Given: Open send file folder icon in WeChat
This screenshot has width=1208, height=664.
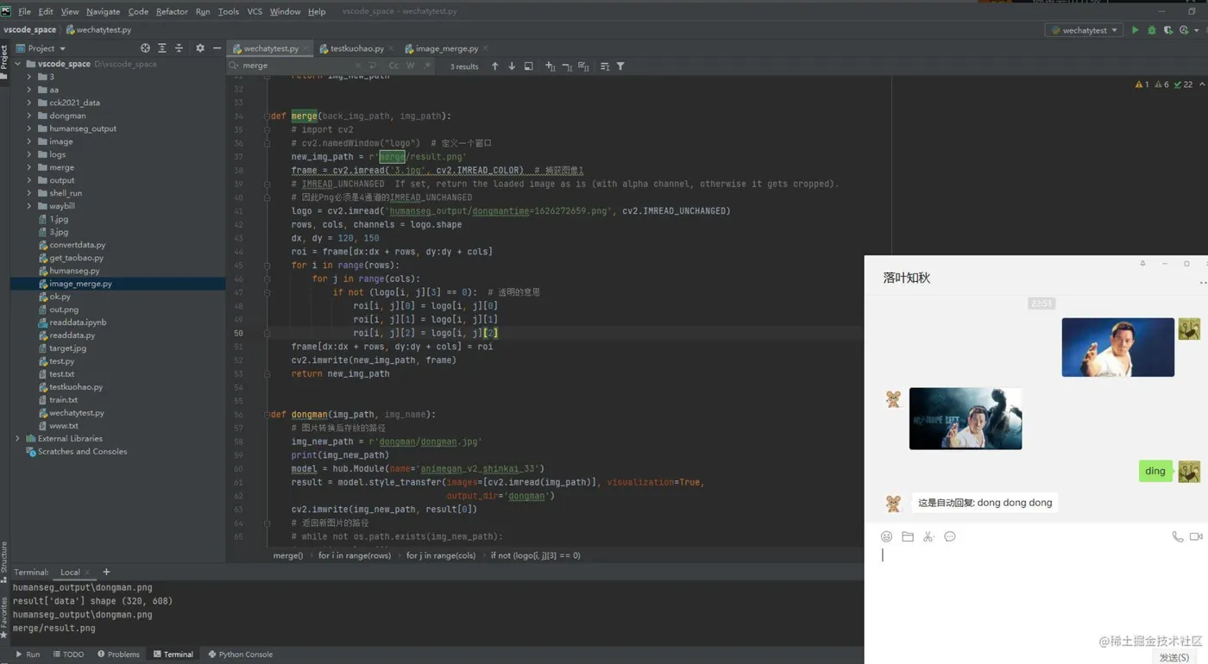Looking at the screenshot, I should (x=908, y=536).
